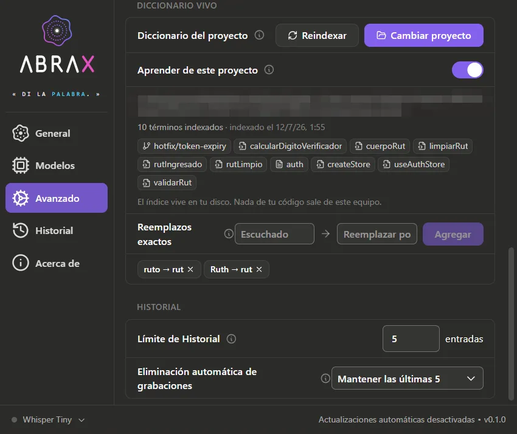Click the Reindexar button
Screen dimensions: 517x434
coord(317,35)
